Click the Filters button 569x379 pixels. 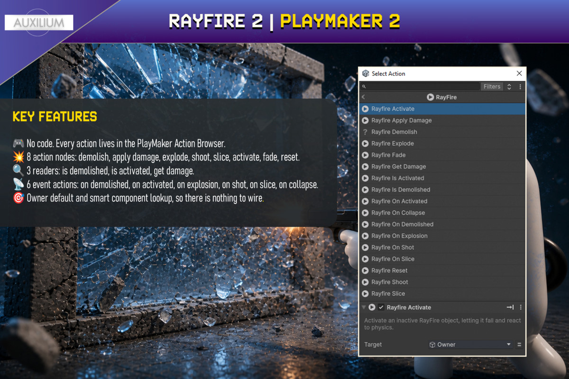pos(492,87)
